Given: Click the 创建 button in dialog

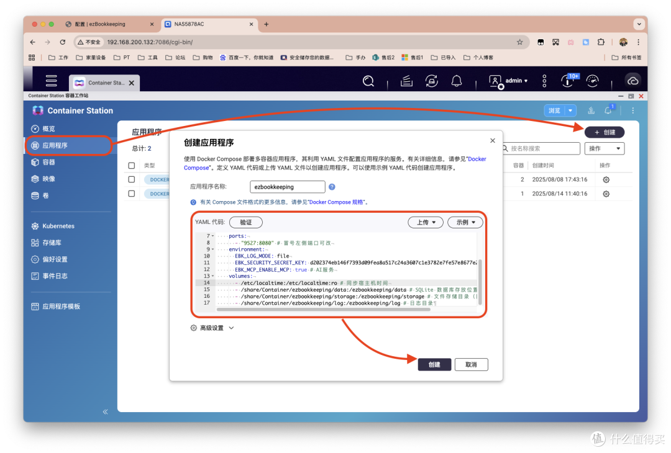Looking at the screenshot, I should point(434,364).
